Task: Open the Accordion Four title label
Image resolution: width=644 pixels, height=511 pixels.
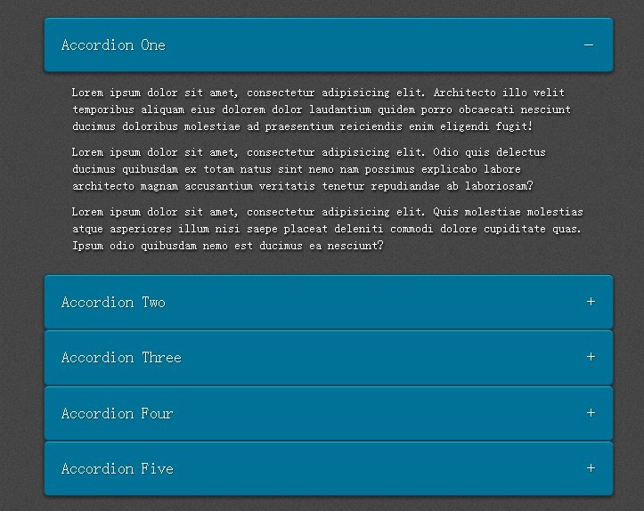Action: (117, 413)
